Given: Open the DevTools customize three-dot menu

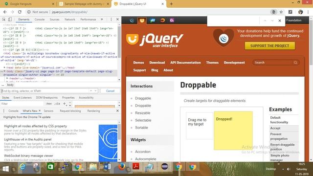Looking at the screenshot, I should point(111,20).
